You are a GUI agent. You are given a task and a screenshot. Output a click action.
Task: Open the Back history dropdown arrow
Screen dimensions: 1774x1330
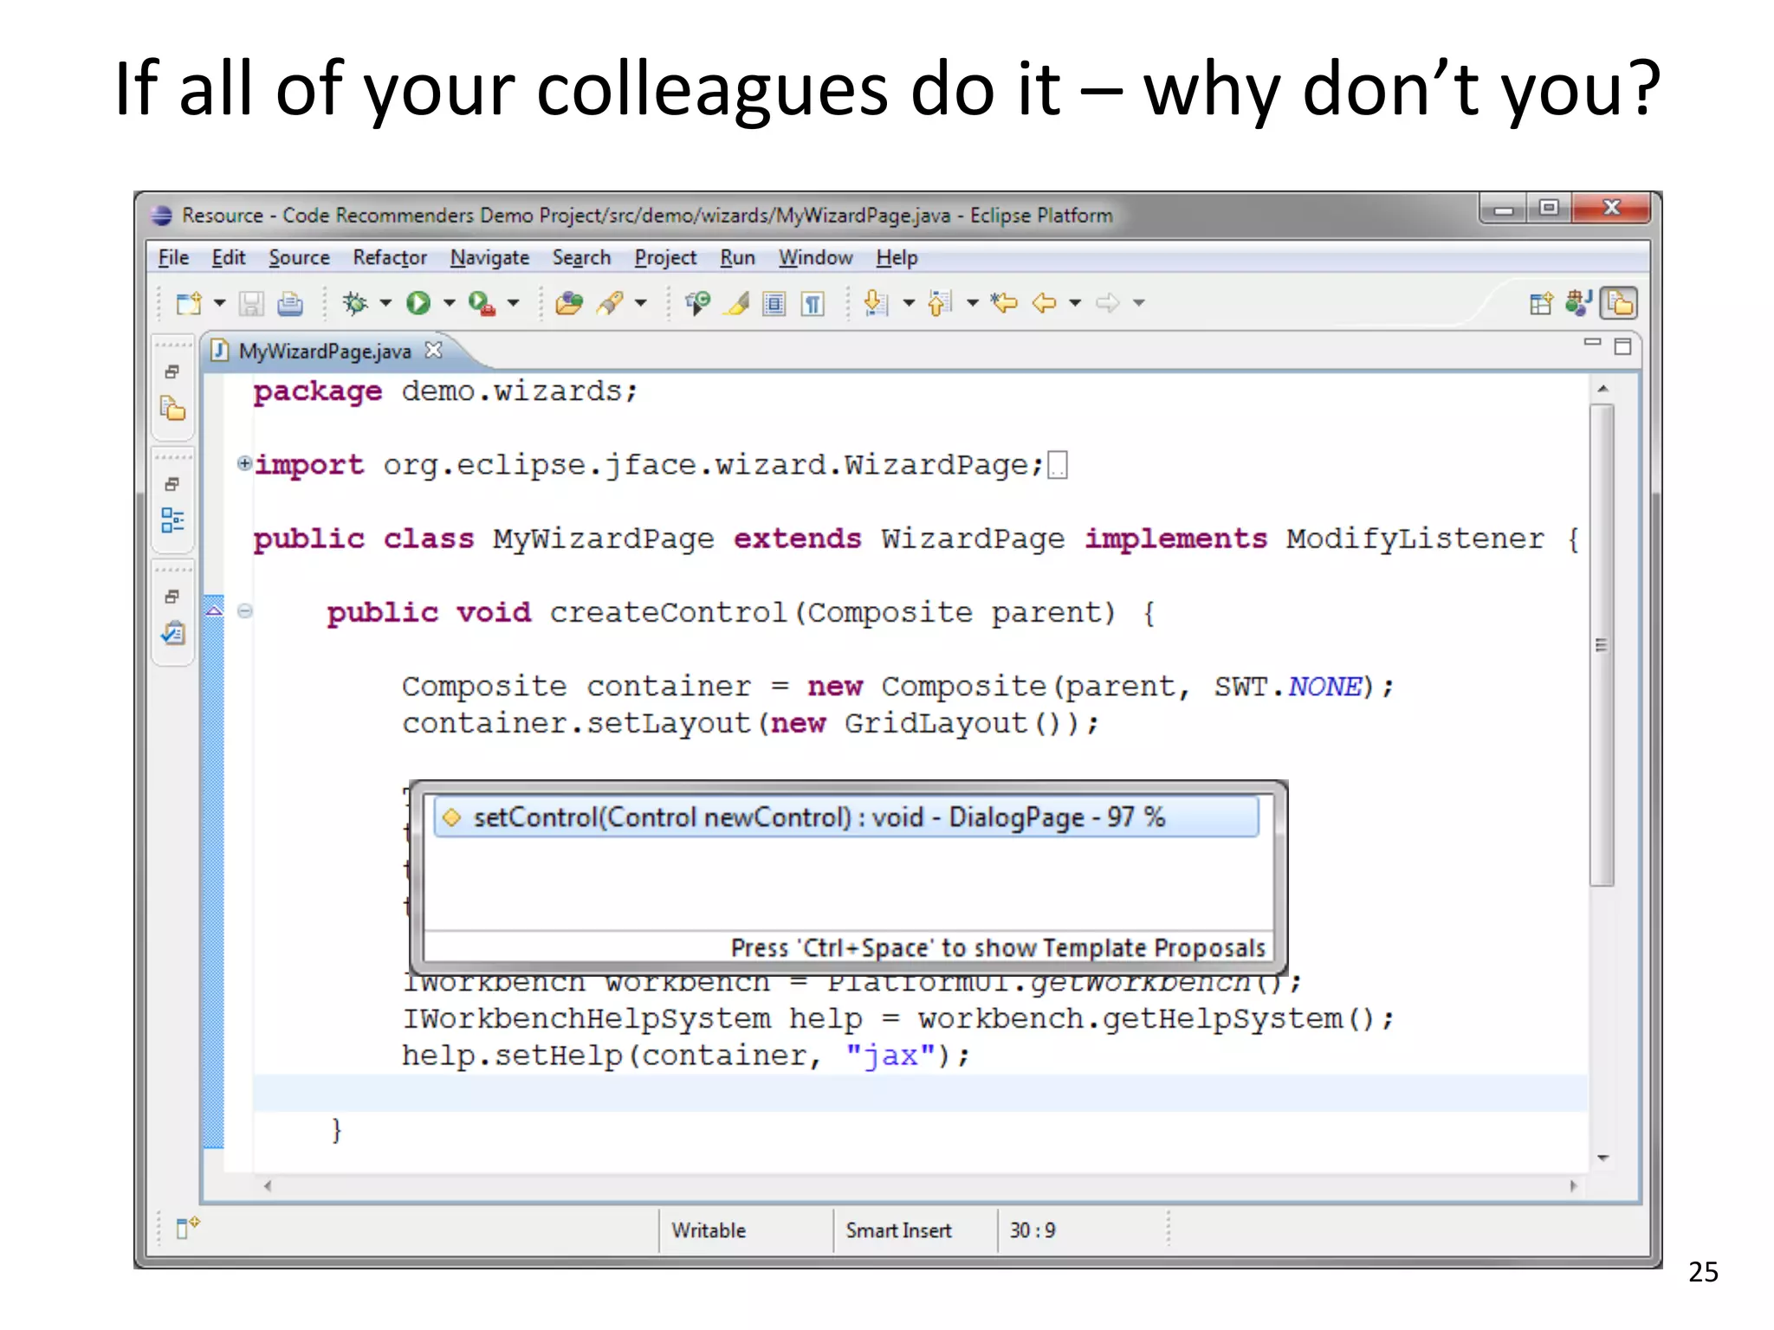1075,303
